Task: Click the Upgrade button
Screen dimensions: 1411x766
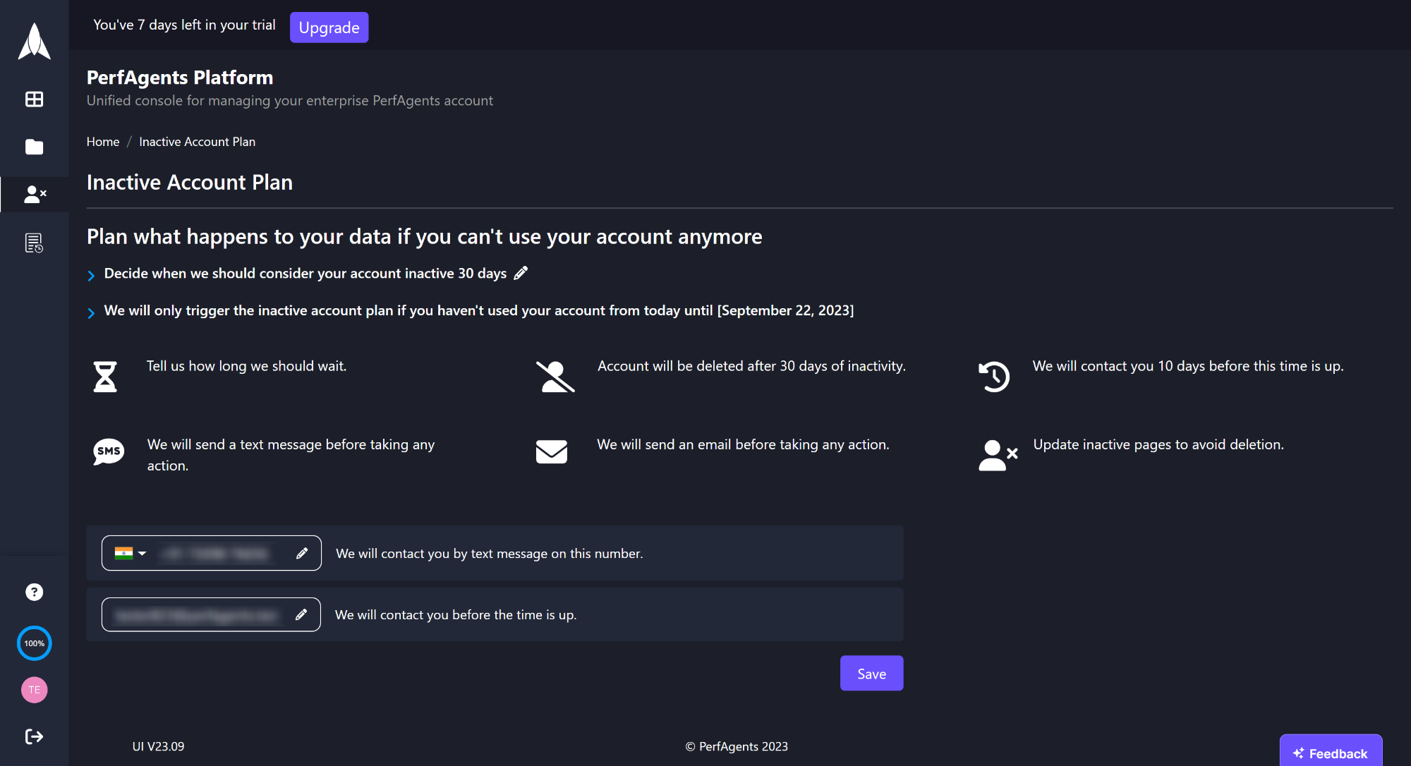Action: pos(329,28)
